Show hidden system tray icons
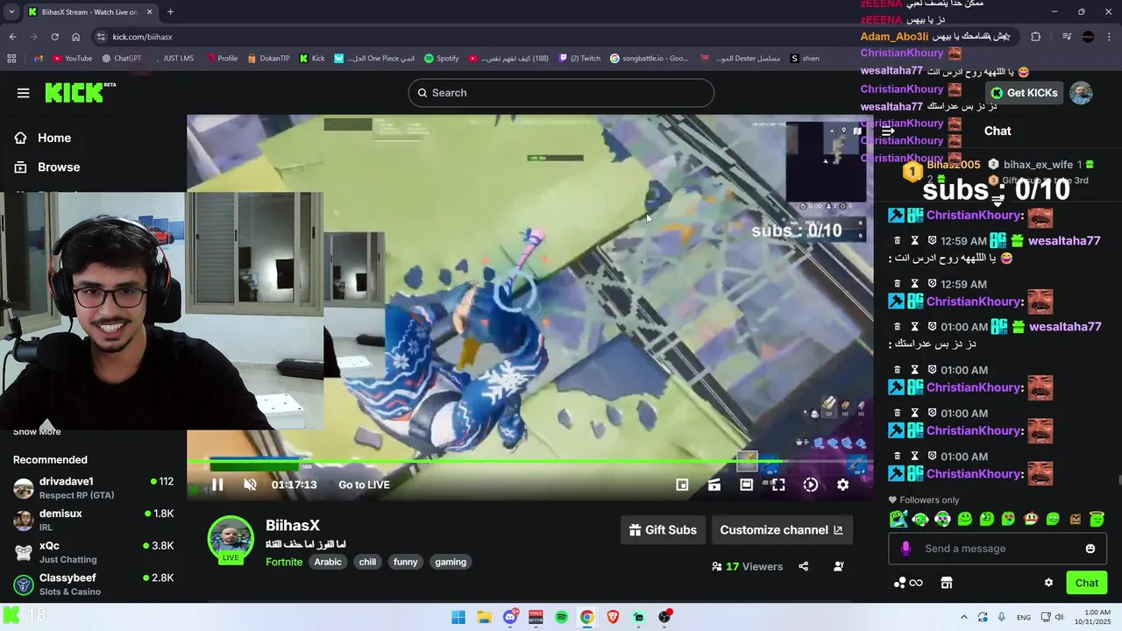The height and width of the screenshot is (631, 1122). click(x=964, y=617)
